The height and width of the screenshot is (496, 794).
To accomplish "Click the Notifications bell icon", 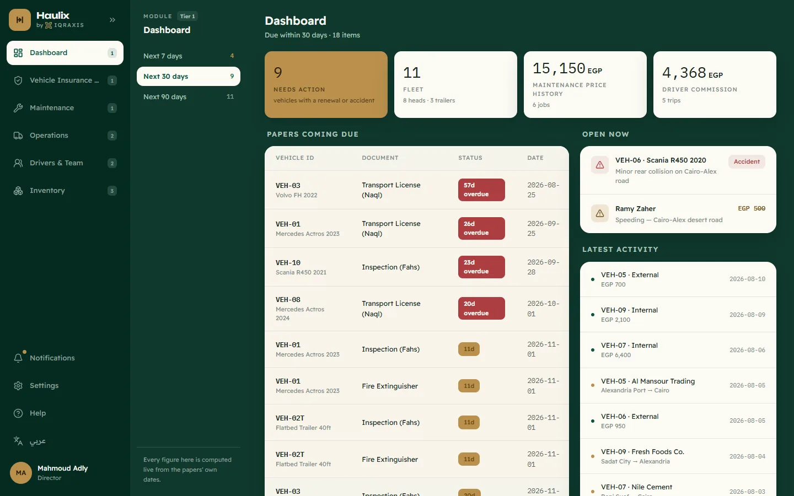I will pyautogui.click(x=18, y=358).
